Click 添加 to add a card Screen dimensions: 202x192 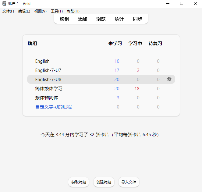[83, 19]
